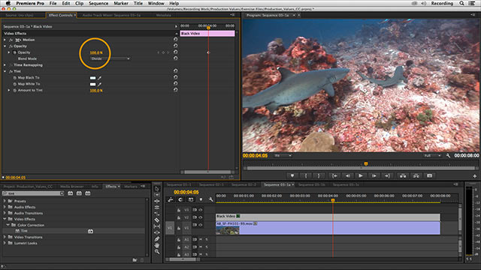The image size is (481, 270).
Task: Click Add Marker button in Program Monitor
Action: coord(292,175)
